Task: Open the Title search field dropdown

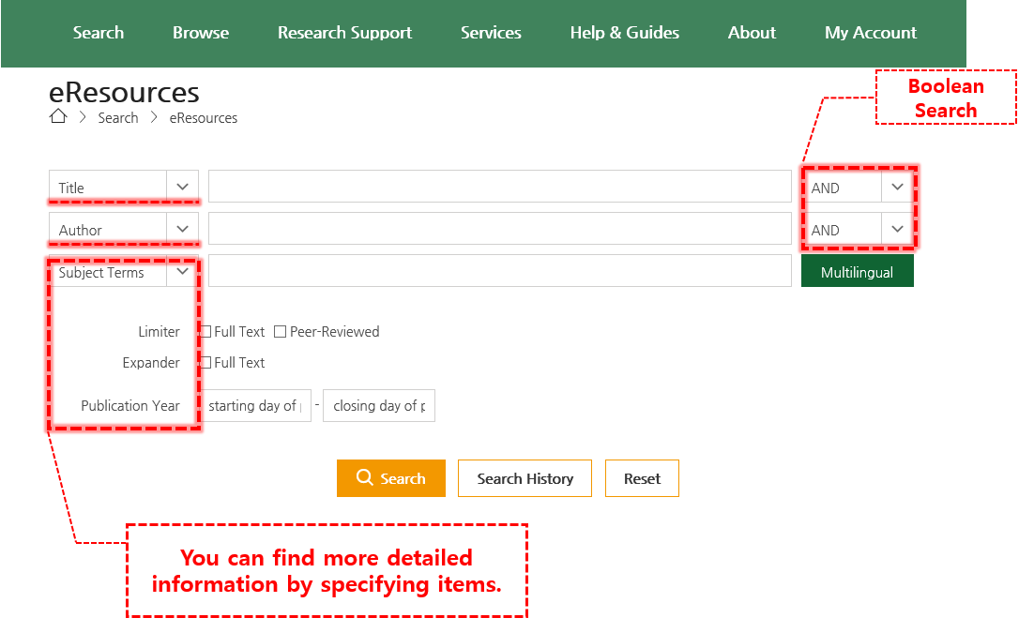Action: [x=123, y=187]
